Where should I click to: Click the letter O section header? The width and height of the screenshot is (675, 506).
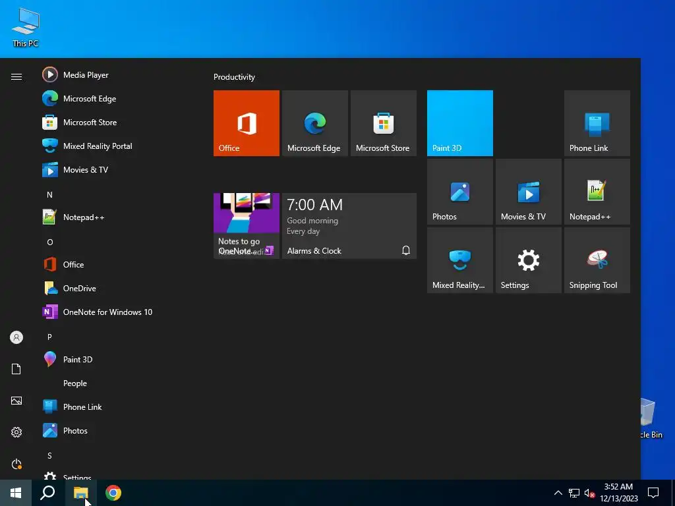pyautogui.click(x=50, y=242)
